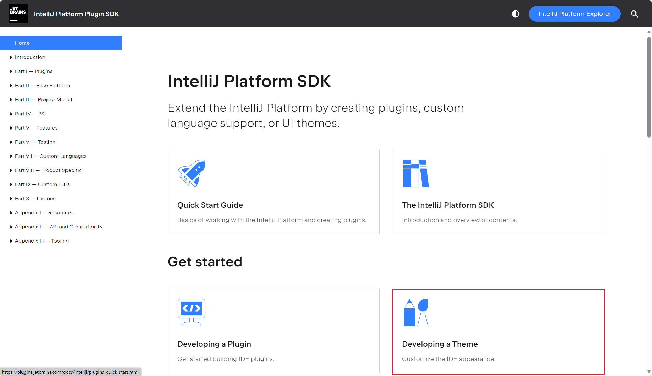Open Part V — Features entry
Screen dimensions: 652x376
pos(36,128)
